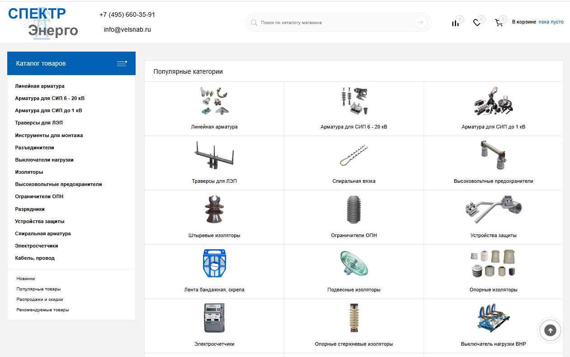
Task: Open the Новинки link
Action: pos(26,279)
